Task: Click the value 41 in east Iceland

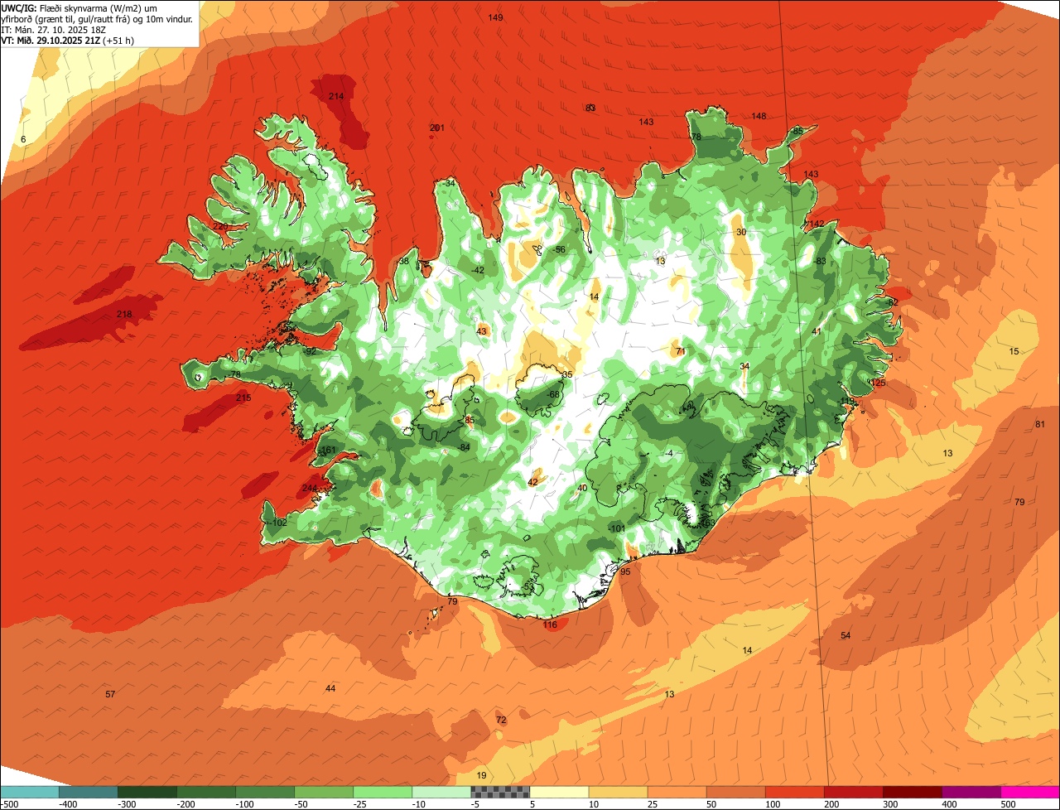Action: pos(817,331)
